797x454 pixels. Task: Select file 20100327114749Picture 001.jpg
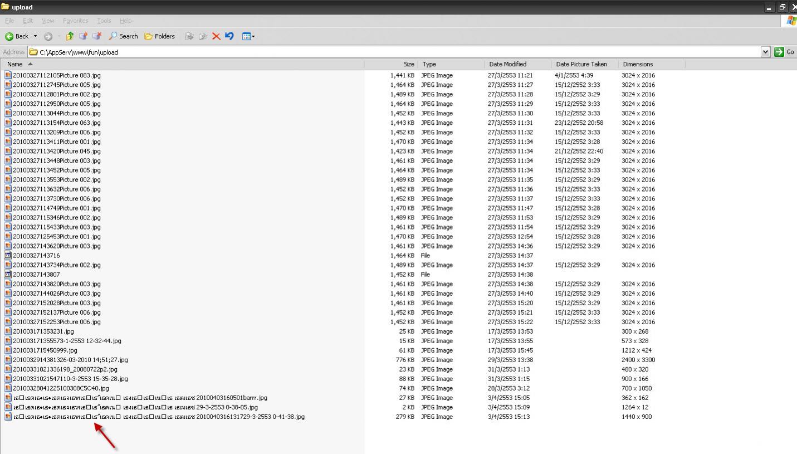point(57,208)
